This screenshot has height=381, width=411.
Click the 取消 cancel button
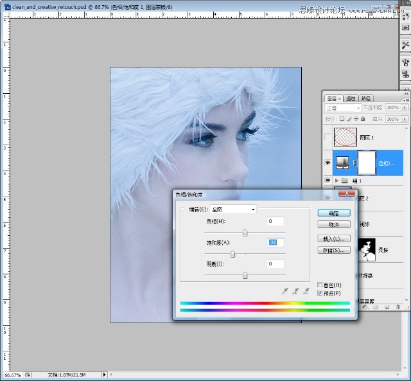tap(334, 224)
